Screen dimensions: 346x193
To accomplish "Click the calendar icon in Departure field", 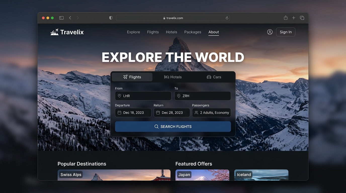I will 119,113.
